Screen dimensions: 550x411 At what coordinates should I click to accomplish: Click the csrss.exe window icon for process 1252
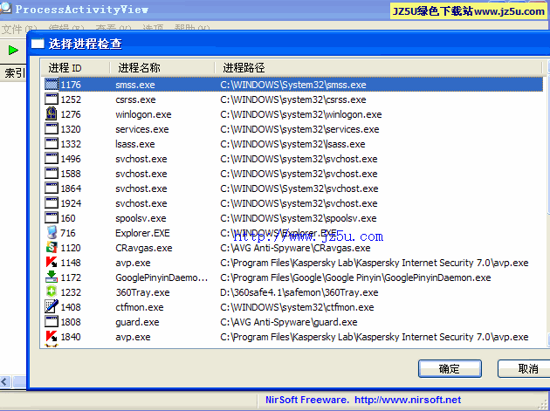point(52,99)
